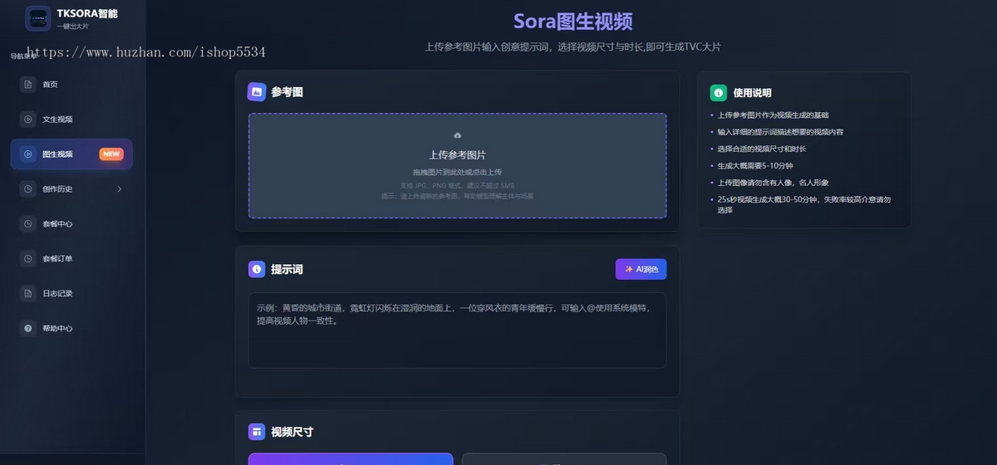Click the 帮助中心 question icon
The height and width of the screenshot is (465, 997).
click(x=28, y=329)
